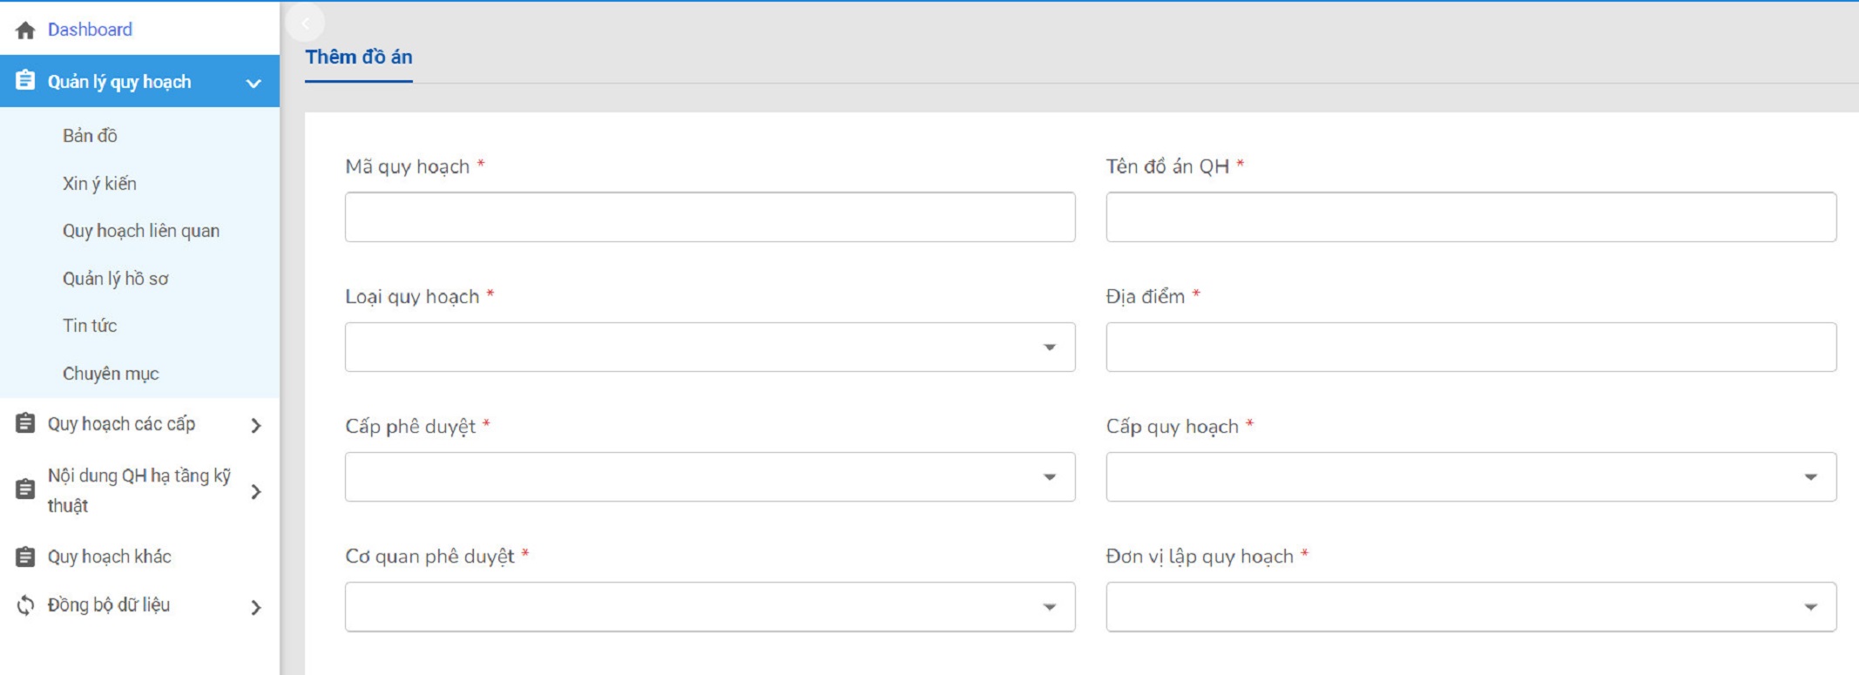Click the Đồng bộ dữ liệu sync icon
This screenshot has width=1859, height=675.
point(25,605)
